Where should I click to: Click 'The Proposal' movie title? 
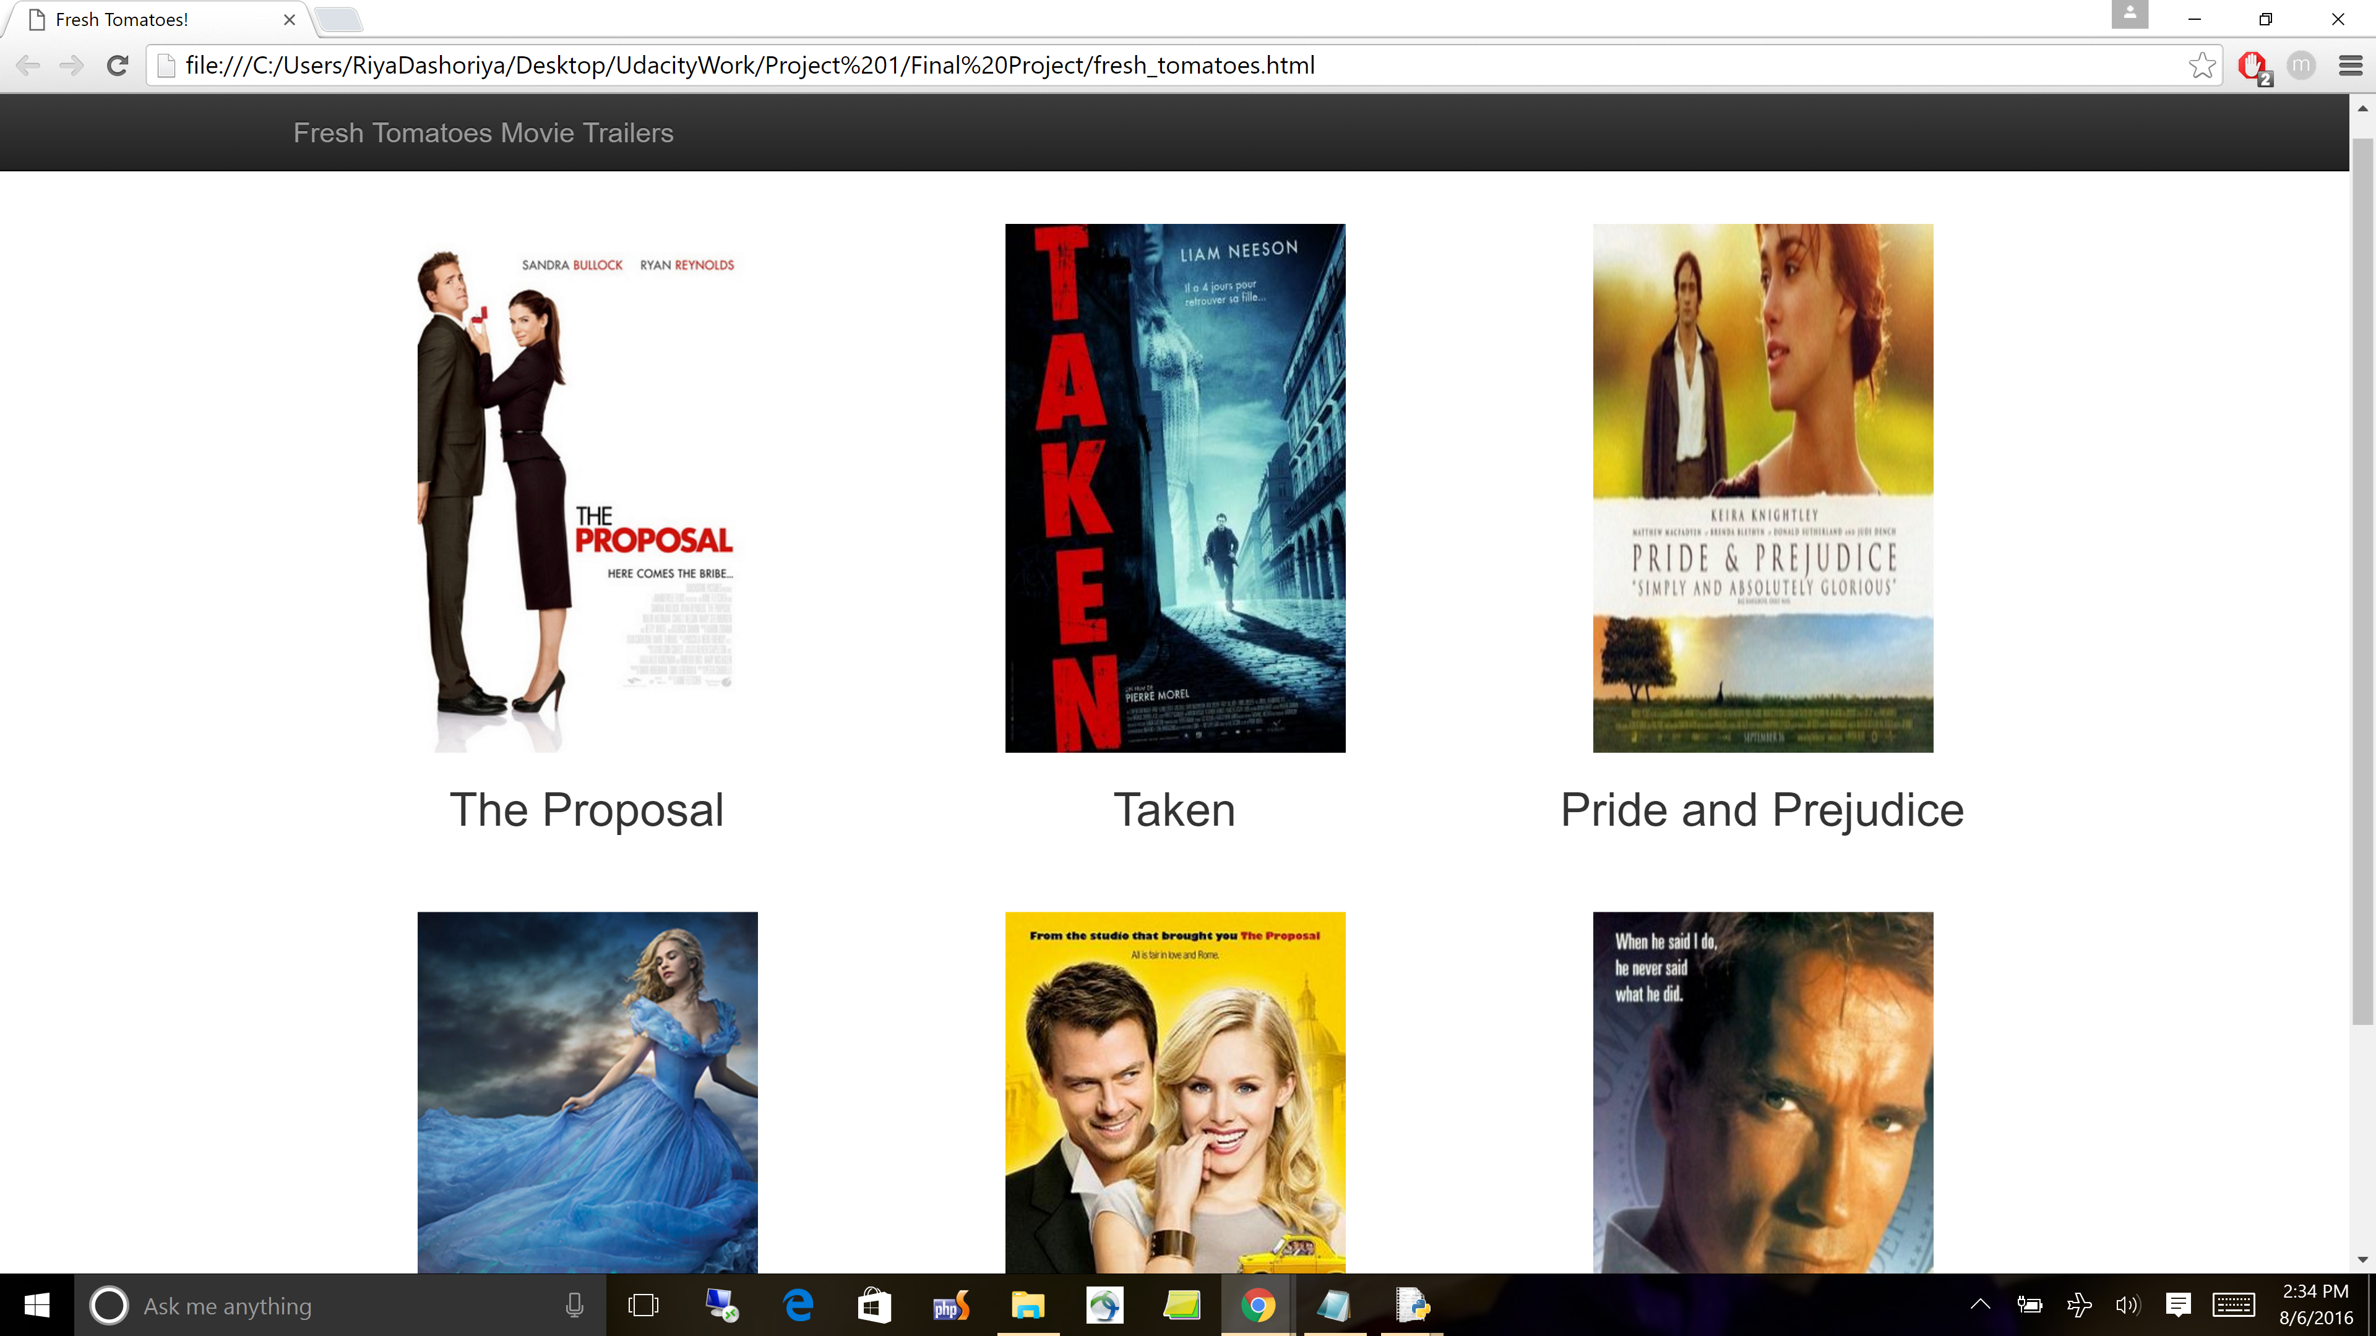(x=587, y=810)
